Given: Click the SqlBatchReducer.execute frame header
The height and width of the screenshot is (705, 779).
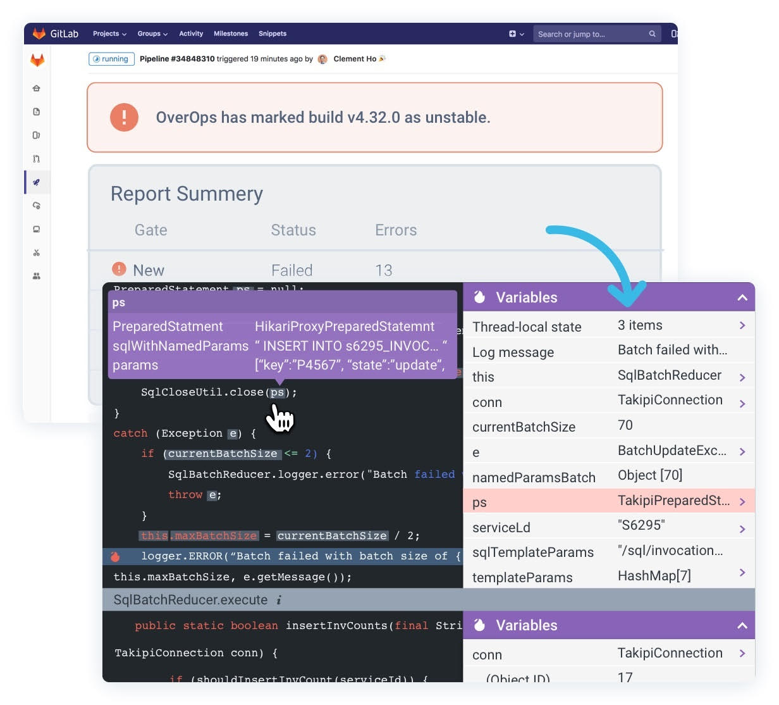Looking at the screenshot, I should coord(429,599).
